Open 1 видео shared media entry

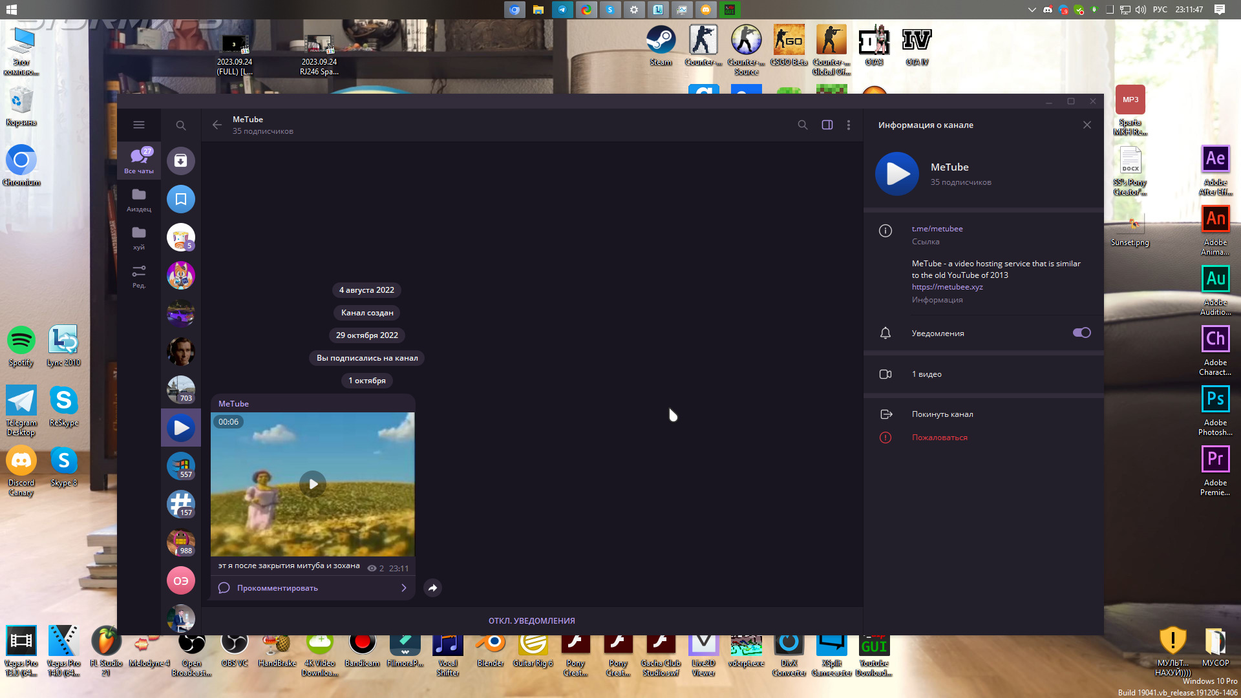click(927, 374)
